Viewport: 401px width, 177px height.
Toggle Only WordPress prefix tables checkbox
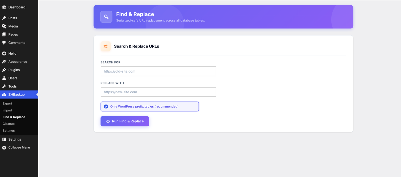(x=106, y=106)
